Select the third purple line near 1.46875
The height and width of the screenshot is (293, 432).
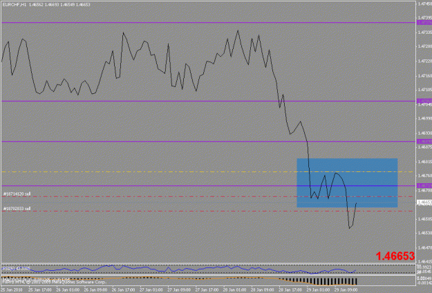[208, 142]
